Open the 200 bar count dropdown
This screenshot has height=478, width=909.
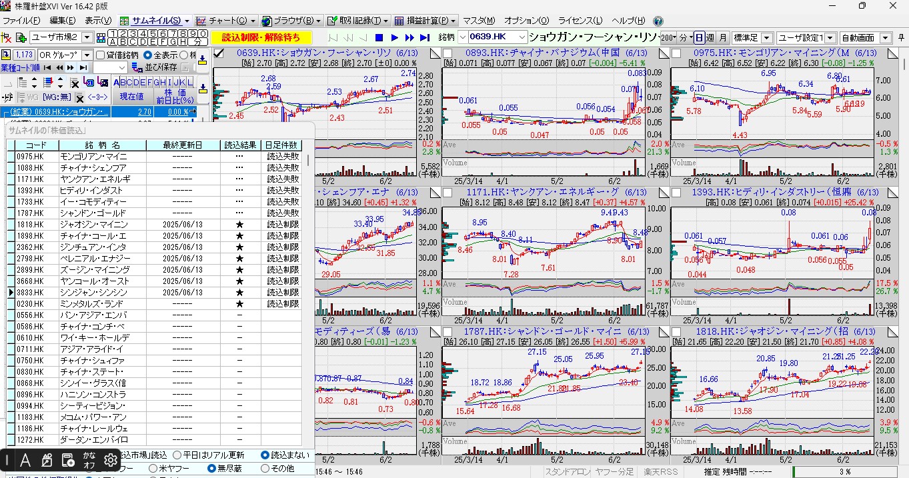(x=669, y=38)
